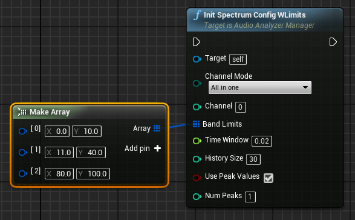Click the X field of index [1] showing 11.0
Viewport: 355px width, 220px height.
[59, 152]
